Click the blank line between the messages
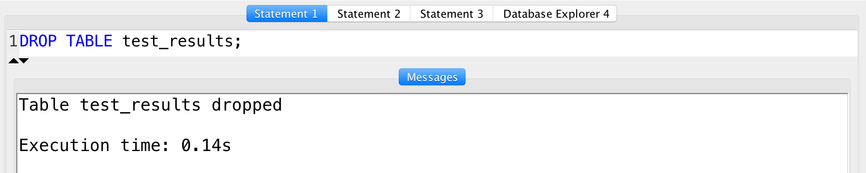866x173 pixels. (x=432, y=125)
